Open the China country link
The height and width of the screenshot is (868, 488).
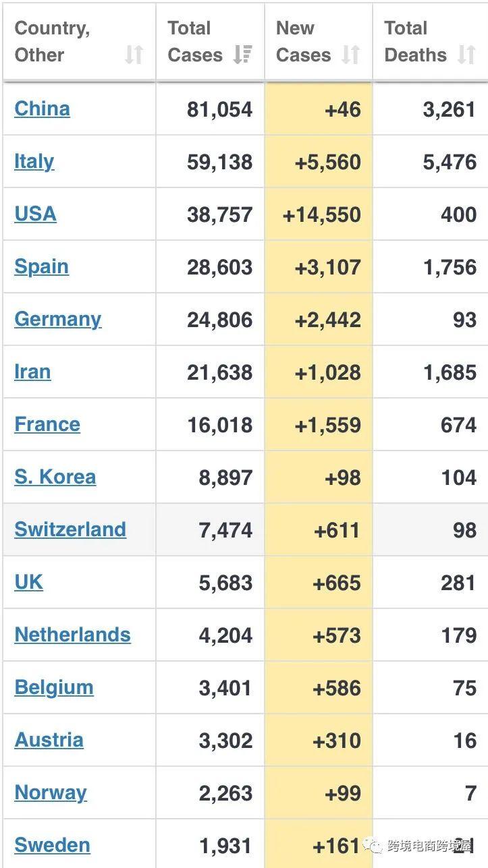coord(42,109)
